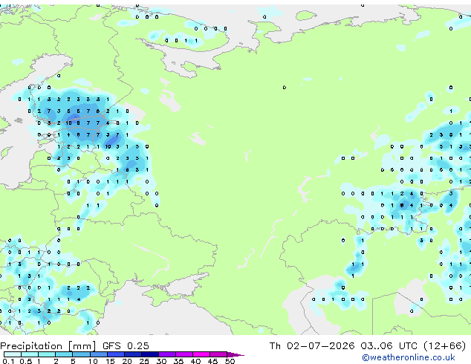Select the legend swatch between 5 and 10

point(81,354)
